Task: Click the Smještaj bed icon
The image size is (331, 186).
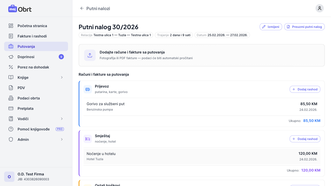Action: pyautogui.click(x=88, y=139)
